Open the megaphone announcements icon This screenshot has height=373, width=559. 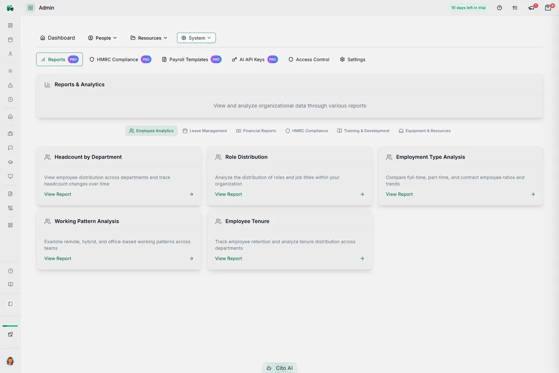pos(532,8)
